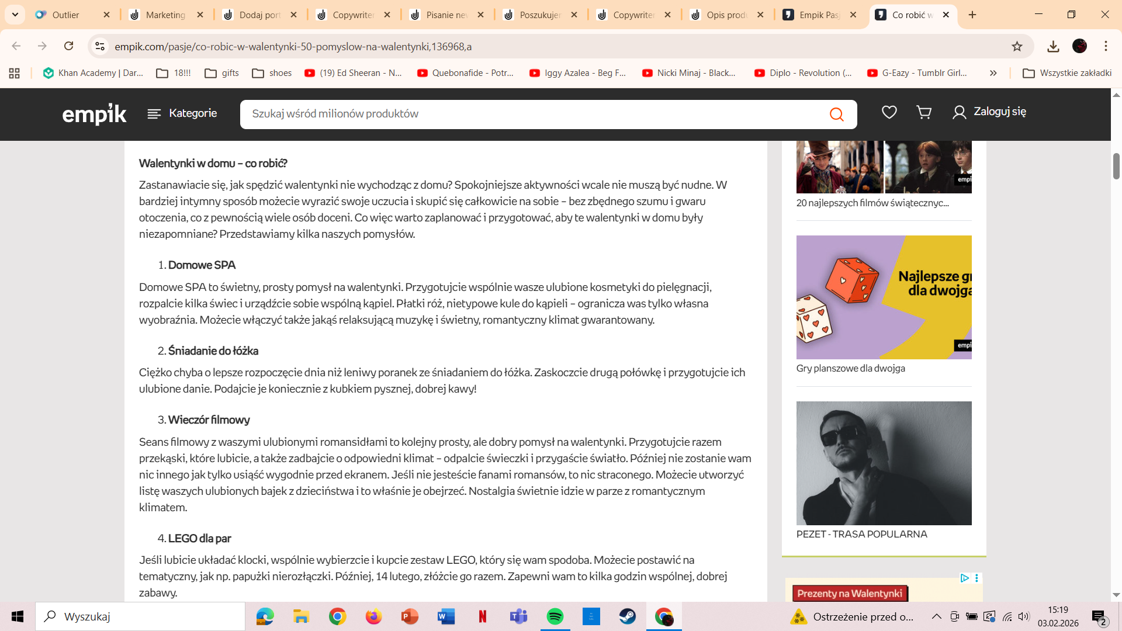Click the empik logo
Viewport: 1122px width, 631px height.
tap(94, 114)
